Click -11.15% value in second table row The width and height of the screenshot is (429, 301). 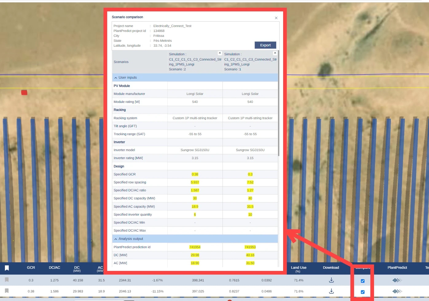coord(158,291)
